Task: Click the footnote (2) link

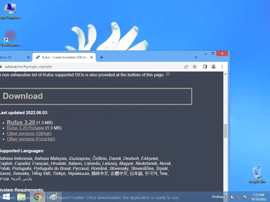Action: tap(168, 74)
